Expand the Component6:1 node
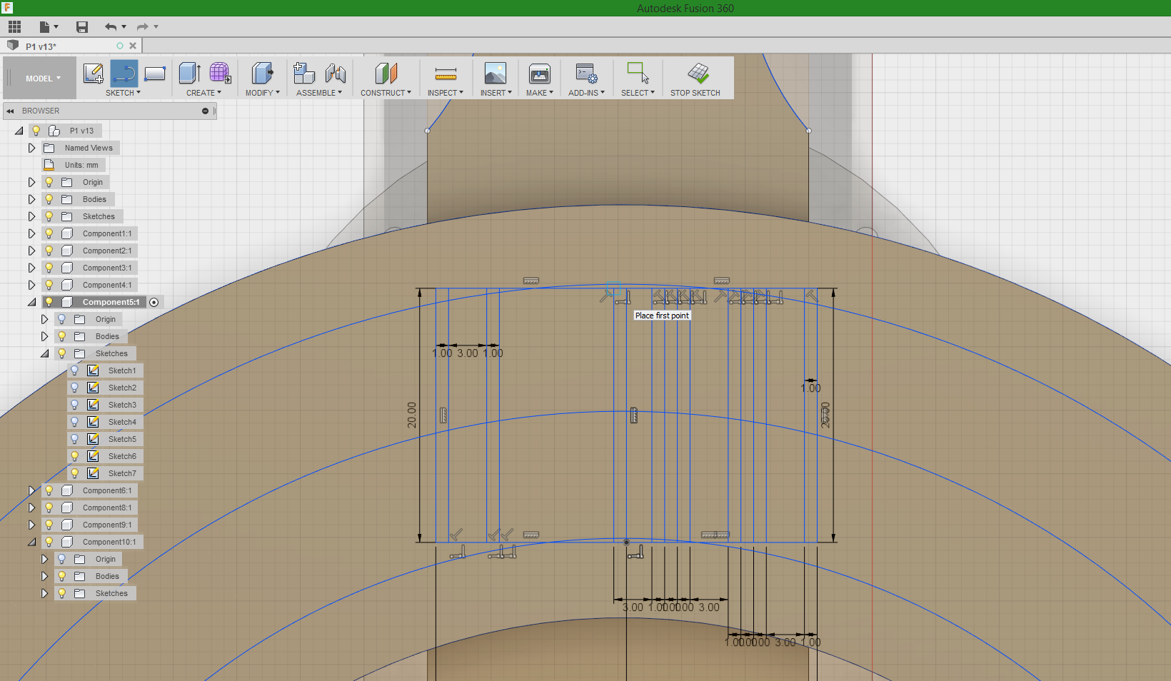 click(x=31, y=490)
